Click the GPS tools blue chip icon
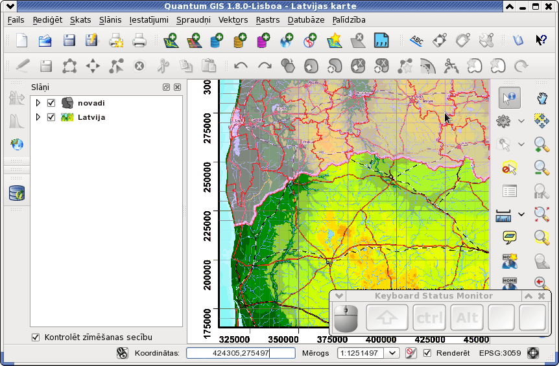This screenshot has height=366, width=559. pos(381,41)
